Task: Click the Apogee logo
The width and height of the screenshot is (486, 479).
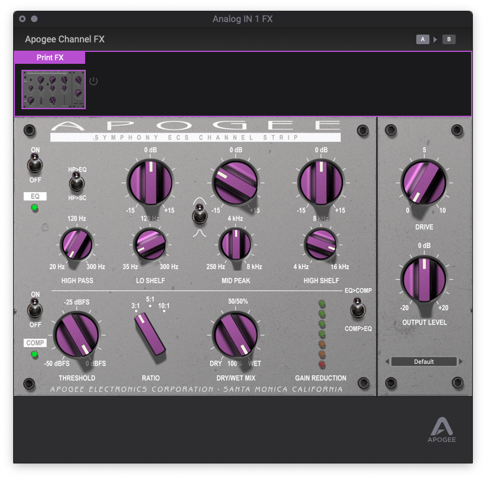Action: [442, 430]
